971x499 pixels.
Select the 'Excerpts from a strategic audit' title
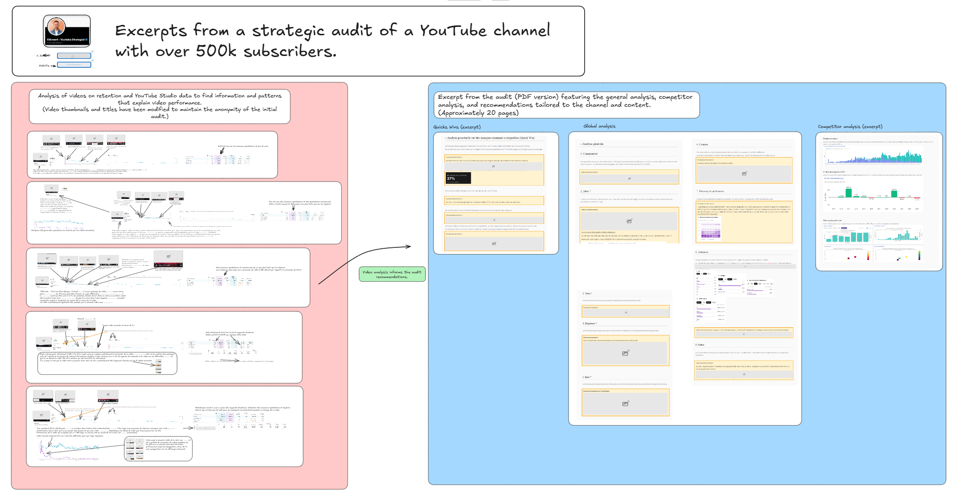click(332, 40)
